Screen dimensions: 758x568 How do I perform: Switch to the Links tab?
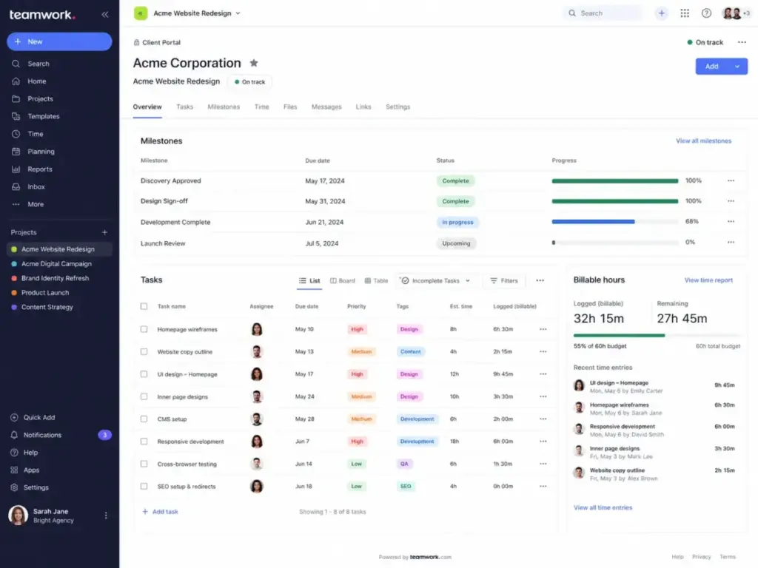click(363, 106)
